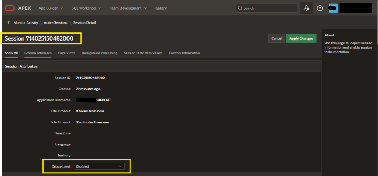
Task: Open the administration user-wrench icon
Action: pyautogui.click(x=306, y=8)
